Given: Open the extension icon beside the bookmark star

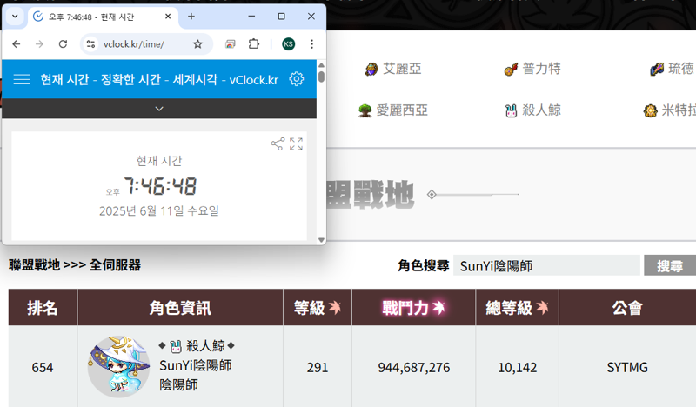Looking at the screenshot, I should coord(230,44).
